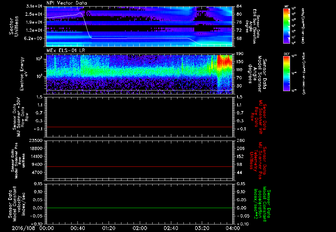
Task: Click the "68" sun elevation tick label
Action: tap(239, 39)
